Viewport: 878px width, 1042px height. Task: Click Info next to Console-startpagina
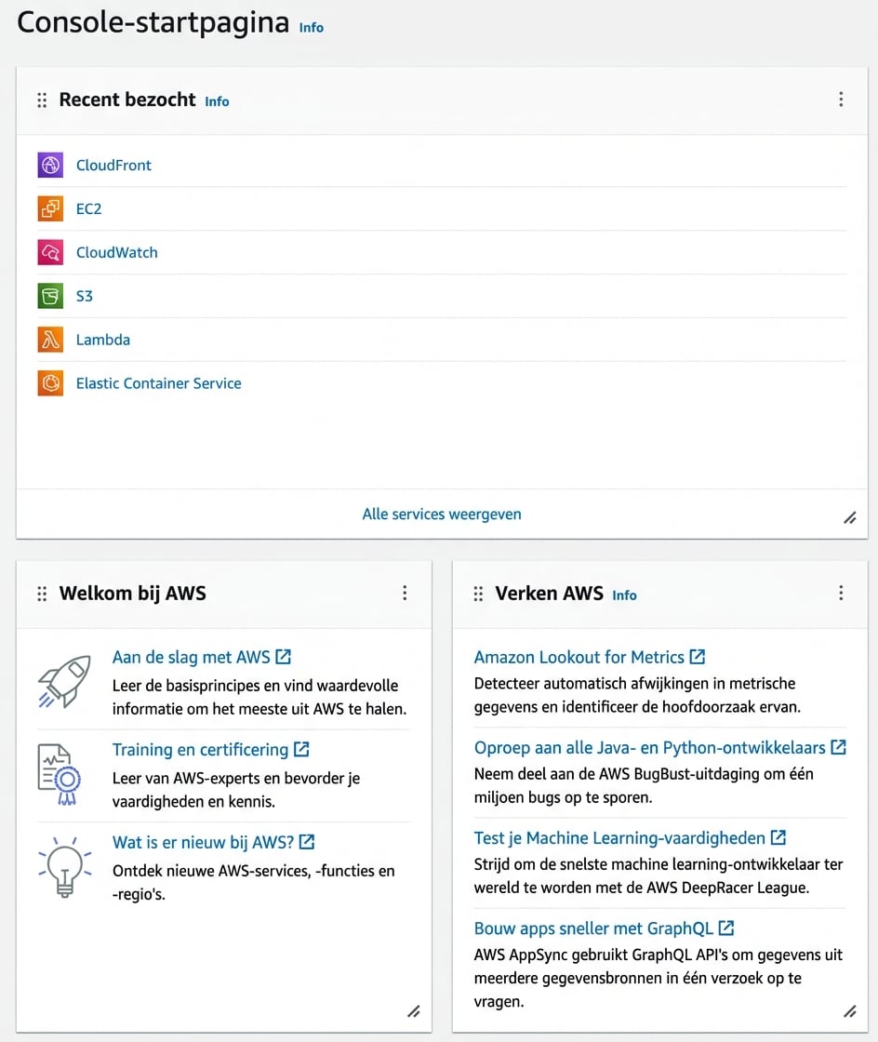(x=311, y=28)
